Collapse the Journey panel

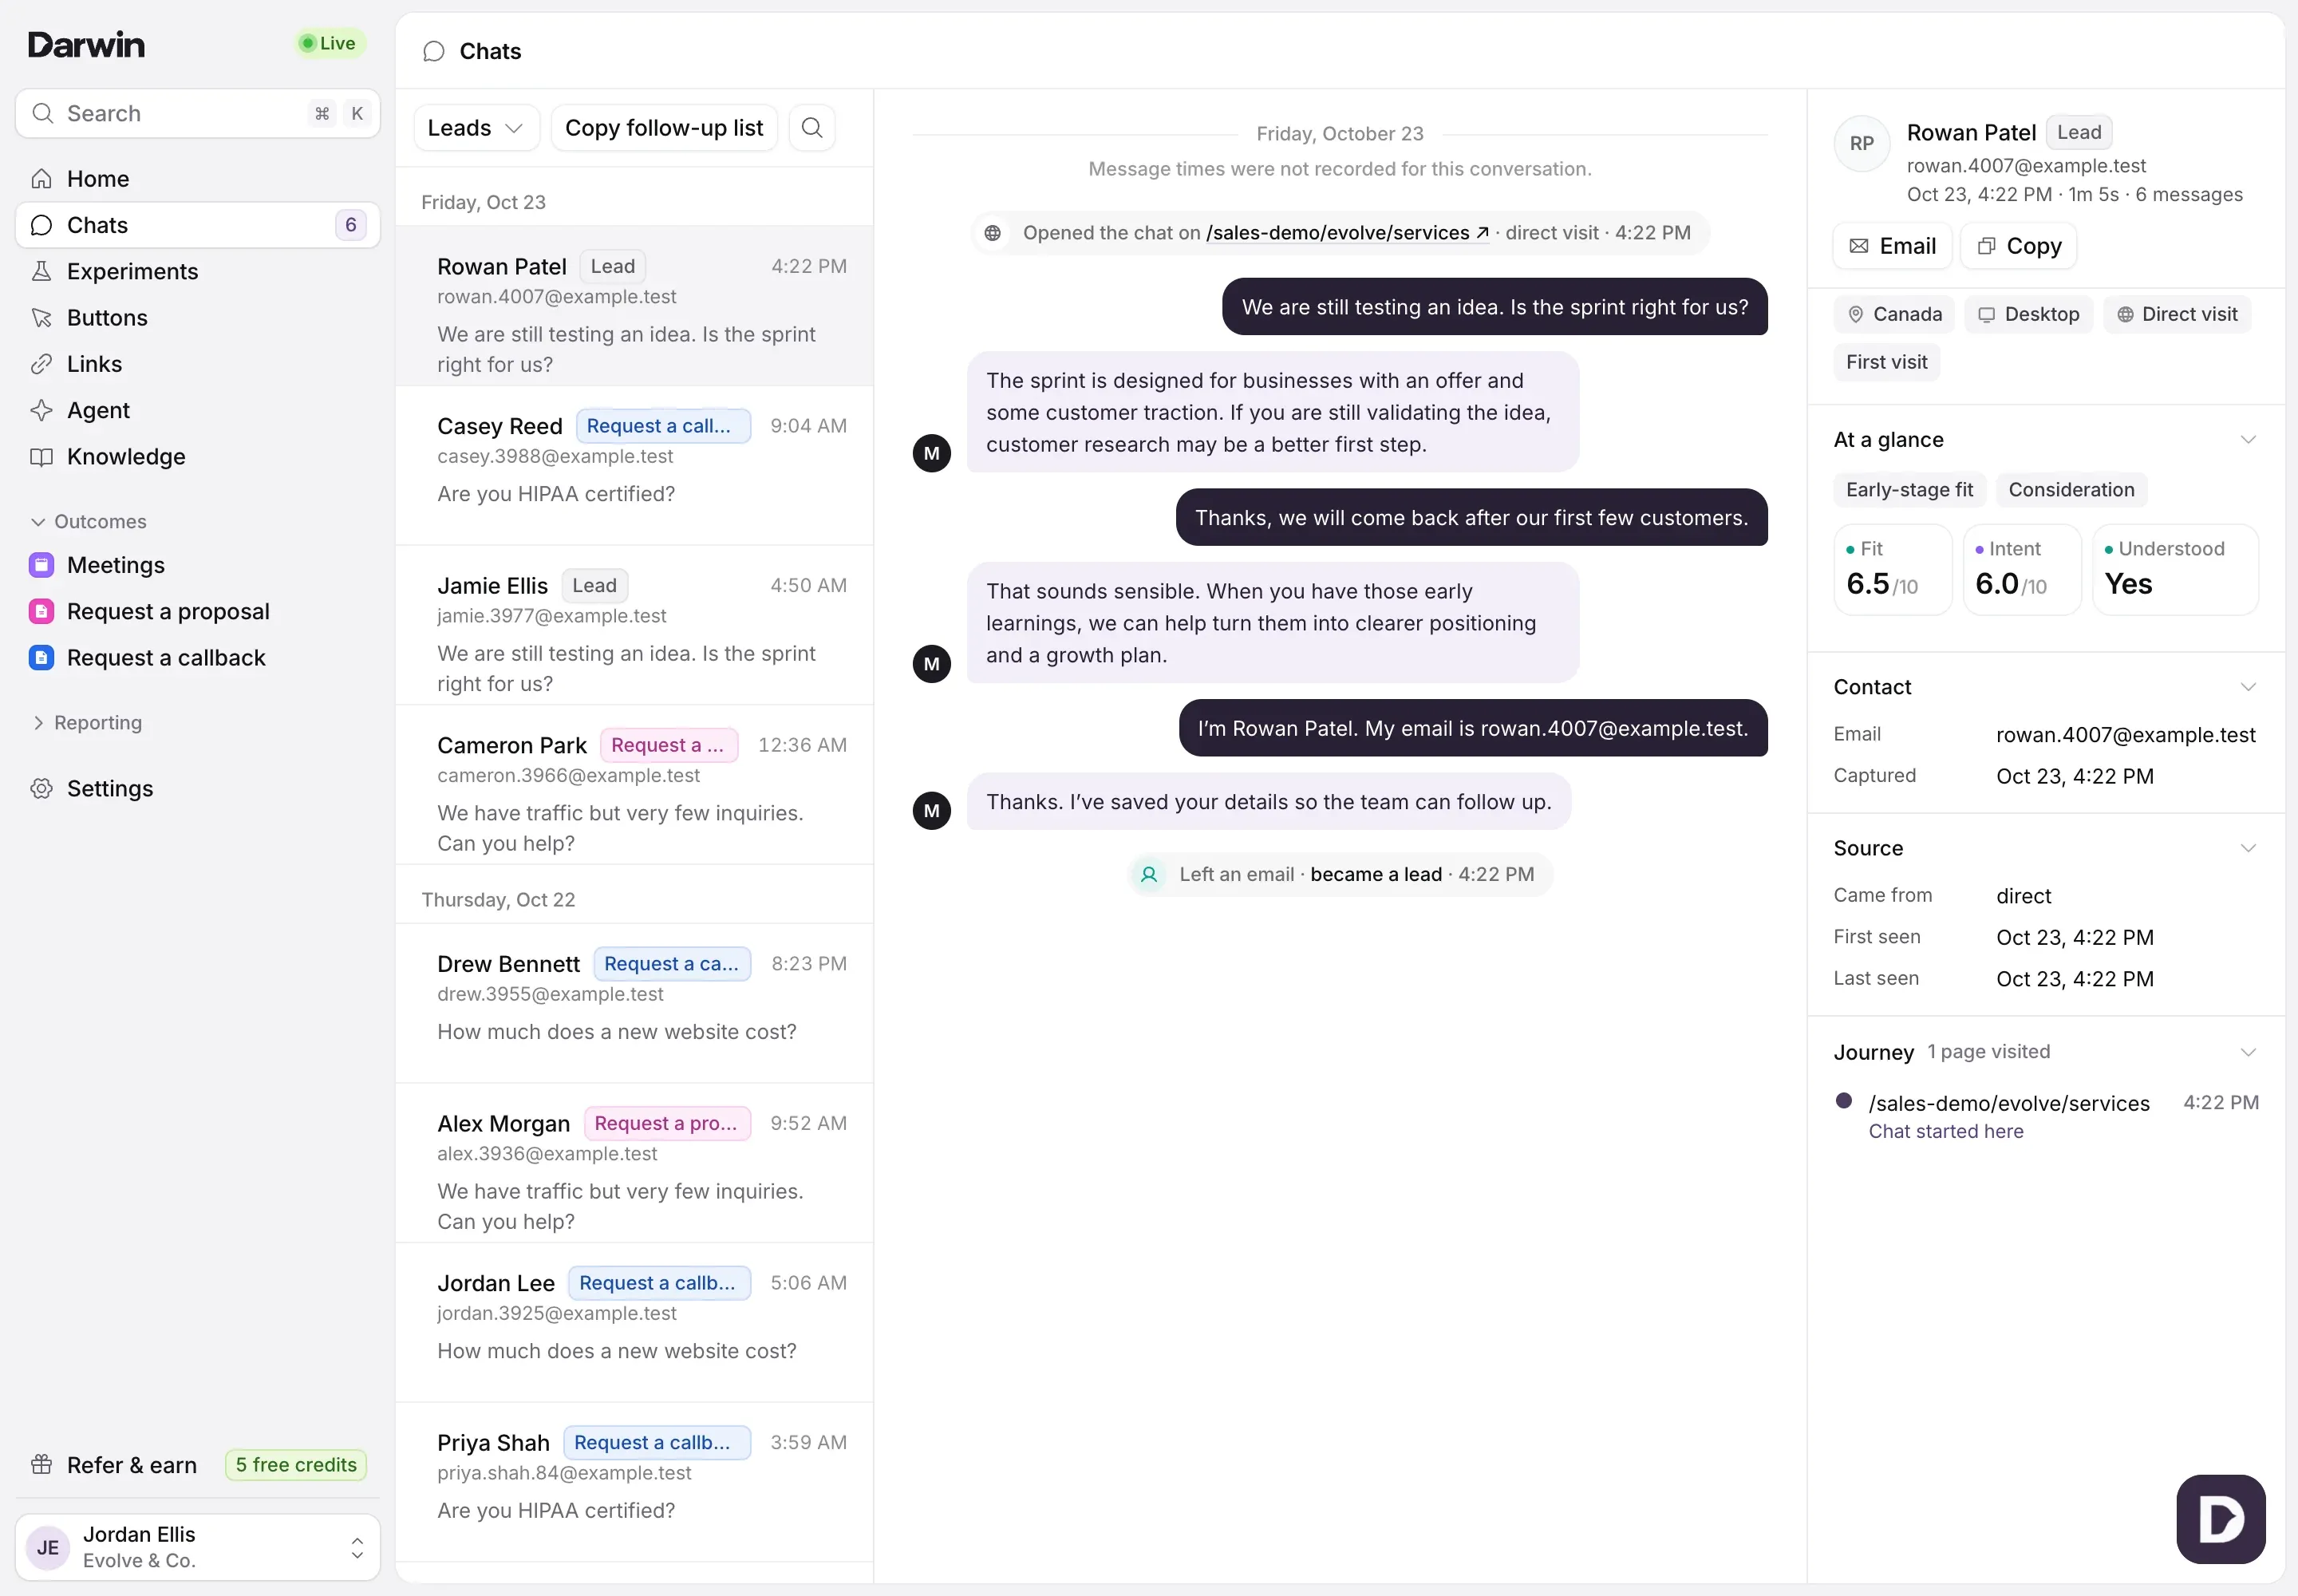click(2248, 1052)
